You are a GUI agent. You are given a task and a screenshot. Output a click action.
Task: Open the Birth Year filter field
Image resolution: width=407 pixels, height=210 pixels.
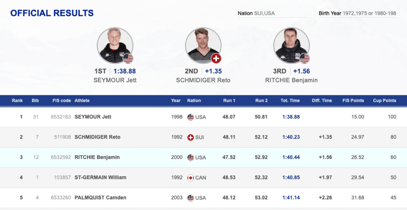pyautogui.click(x=357, y=13)
